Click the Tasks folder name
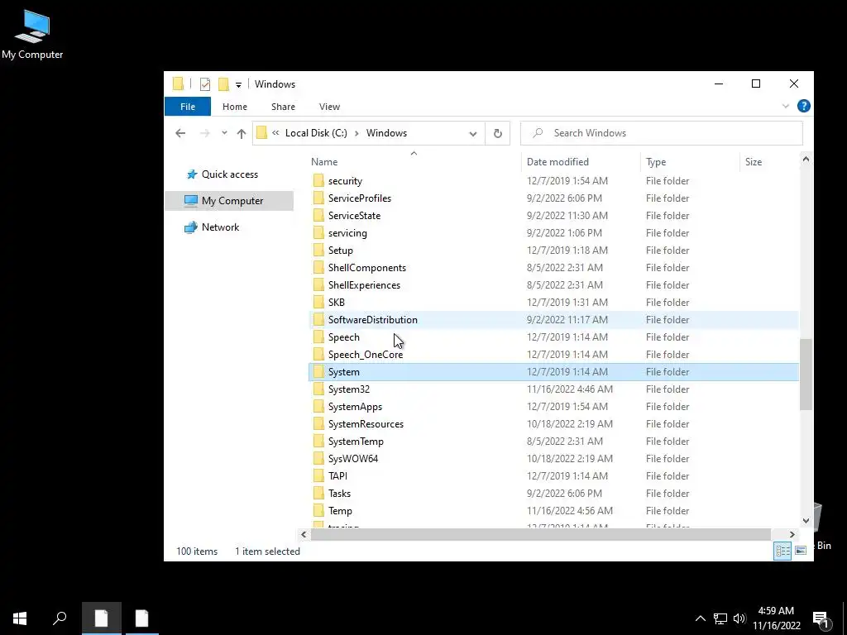Screen dimensions: 847x635 (x=339, y=494)
